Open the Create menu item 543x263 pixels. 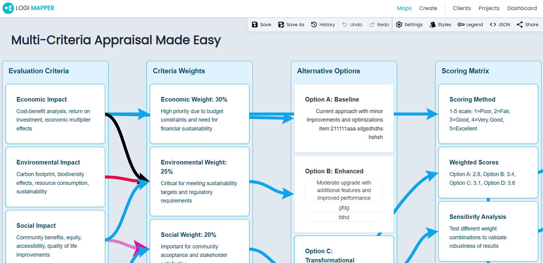coord(428,8)
